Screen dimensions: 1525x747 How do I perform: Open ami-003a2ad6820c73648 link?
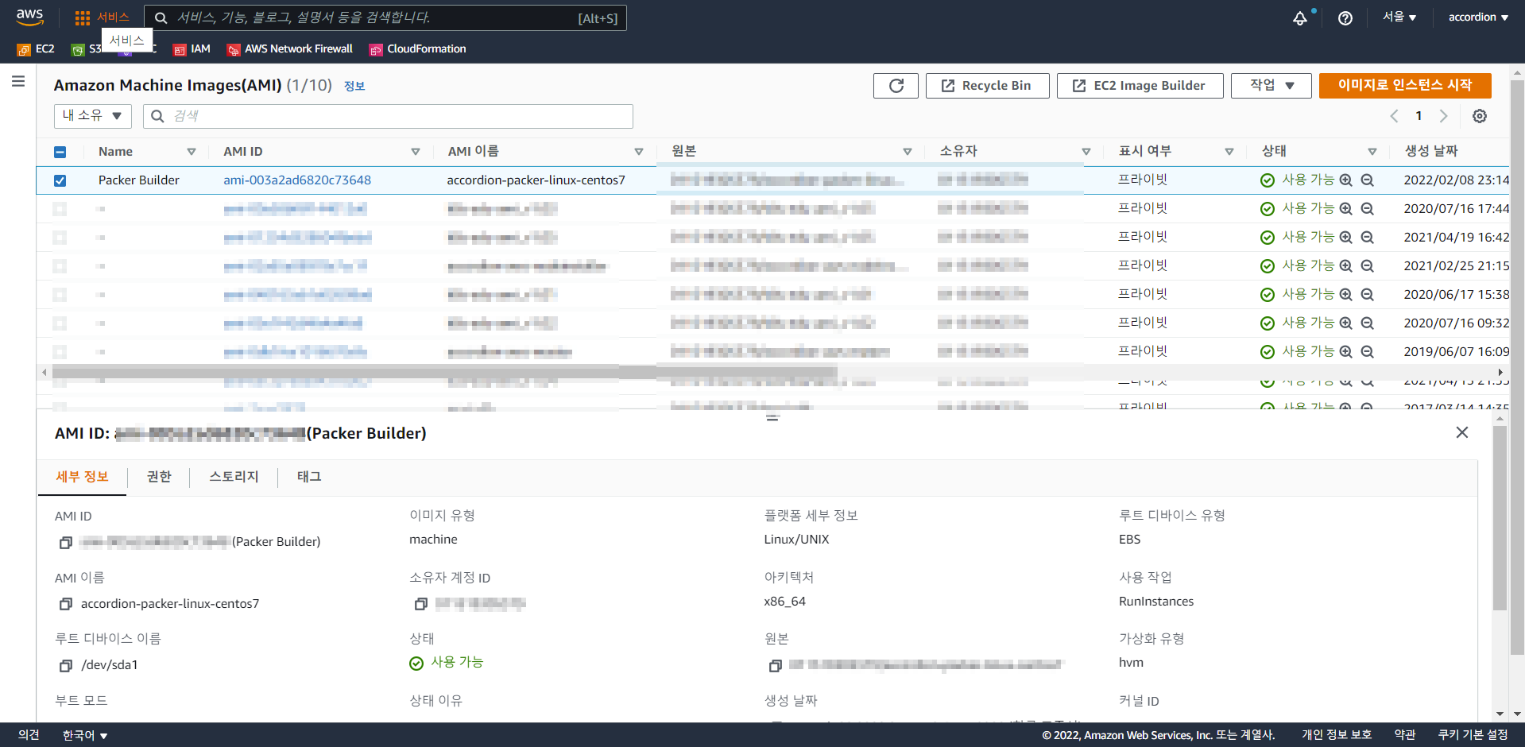[297, 180]
